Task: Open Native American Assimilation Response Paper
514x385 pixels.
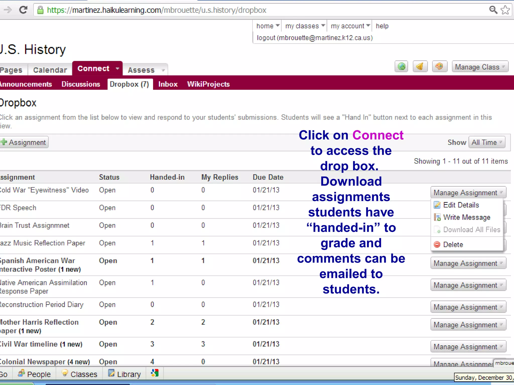Action: (43, 287)
